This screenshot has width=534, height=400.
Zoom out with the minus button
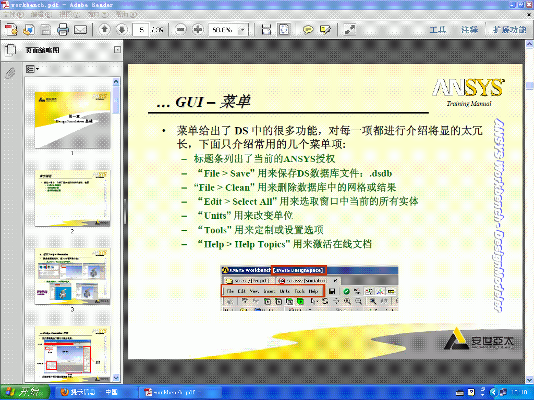(x=181, y=30)
